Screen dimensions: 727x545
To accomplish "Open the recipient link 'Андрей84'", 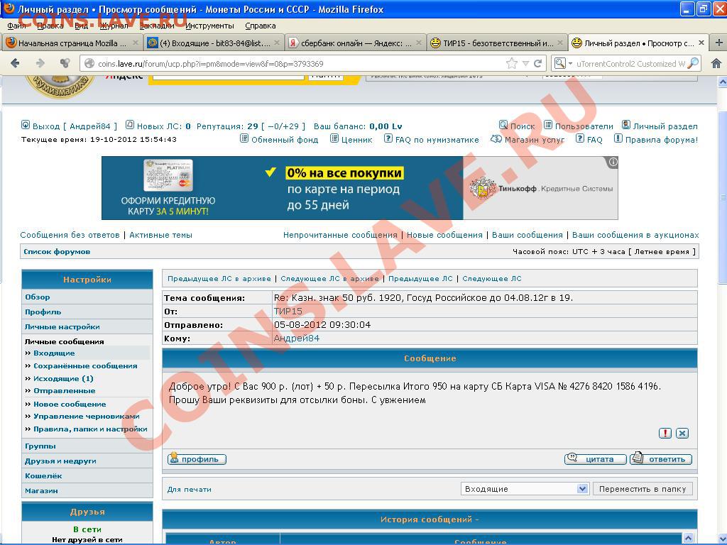I will [x=297, y=338].
